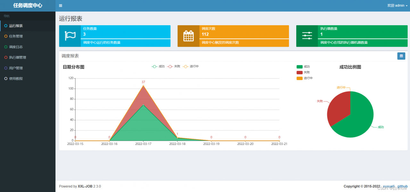
Task: Toggle 失败 series in line chart legend
Action: [x=174, y=67]
